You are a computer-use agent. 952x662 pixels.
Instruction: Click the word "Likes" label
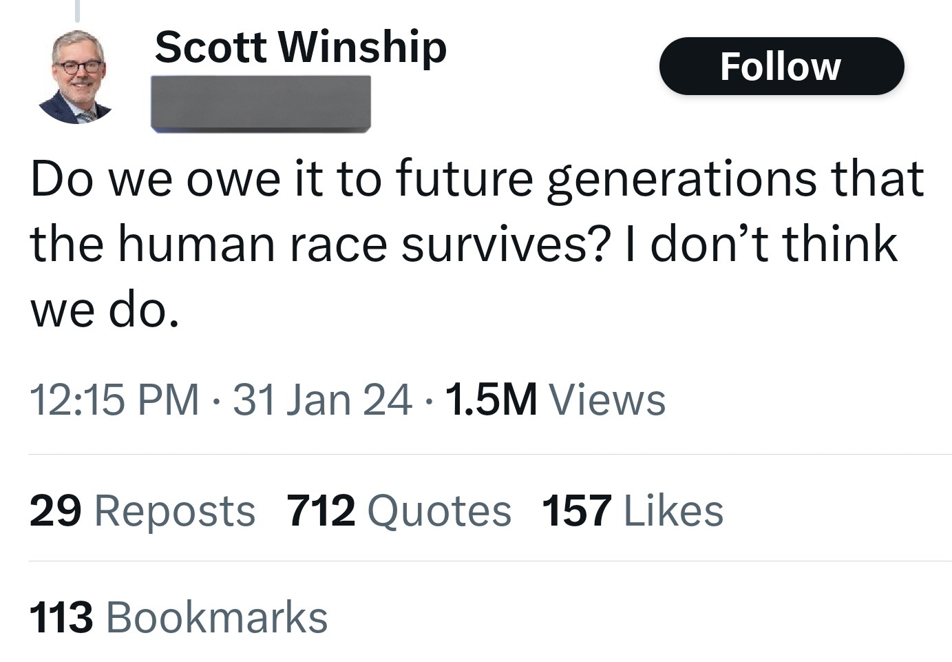674,510
